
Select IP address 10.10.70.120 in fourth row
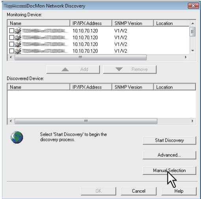tap(85, 51)
